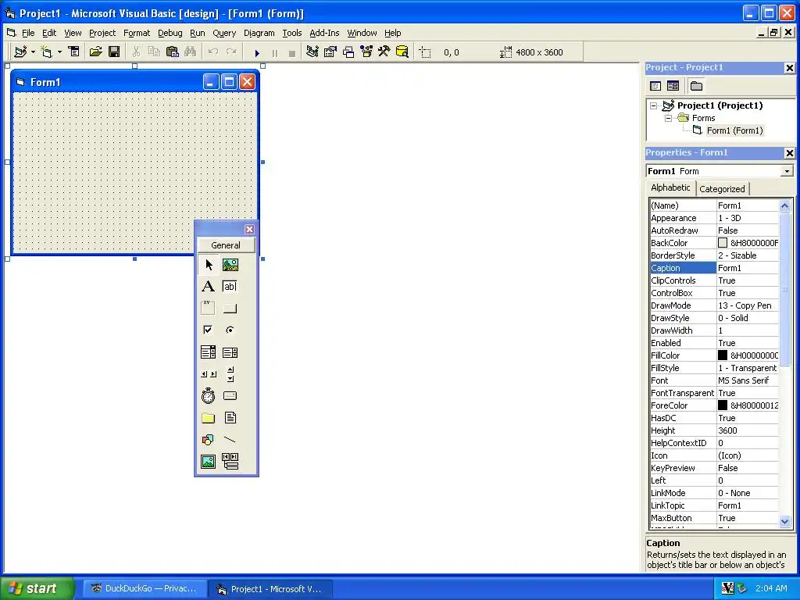Click View Code in Project panel
The image size is (800, 600).
655,86
